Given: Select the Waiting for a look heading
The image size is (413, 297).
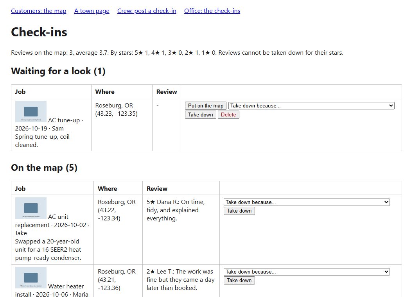Looking at the screenshot, I should pyautogui.click(x=58, y=71).
